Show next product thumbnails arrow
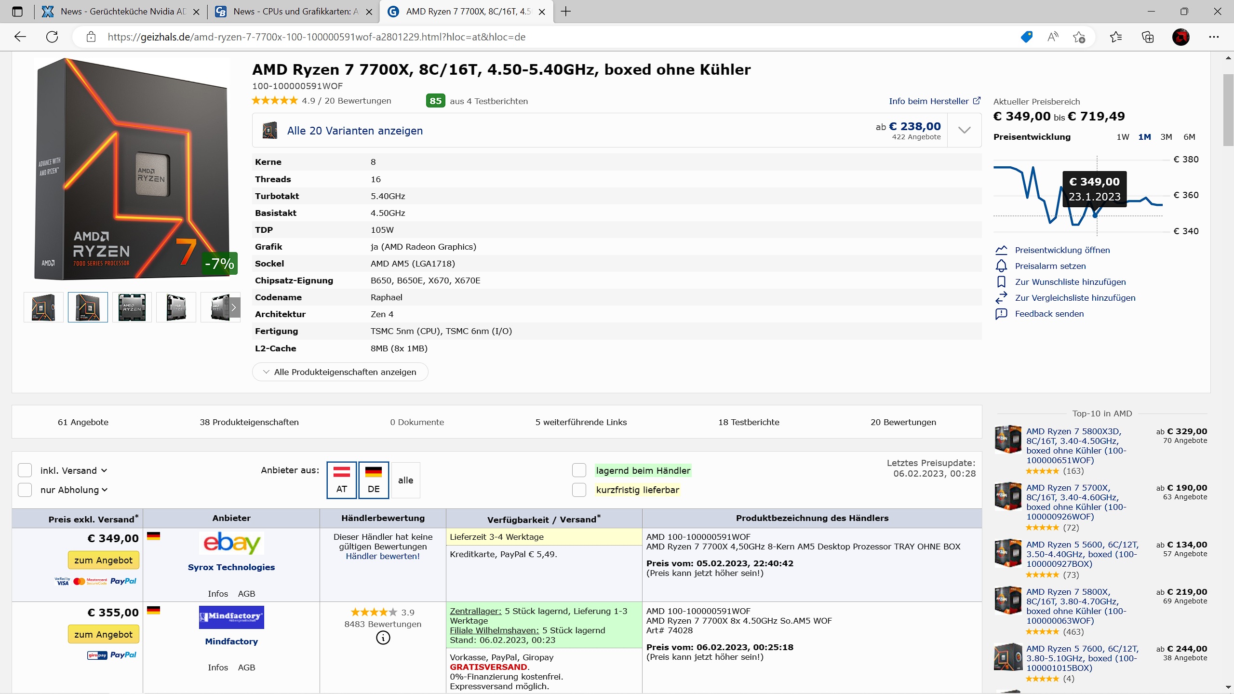Image resolution: width=1234 pixels, height=694 pixels. [234, 307]
